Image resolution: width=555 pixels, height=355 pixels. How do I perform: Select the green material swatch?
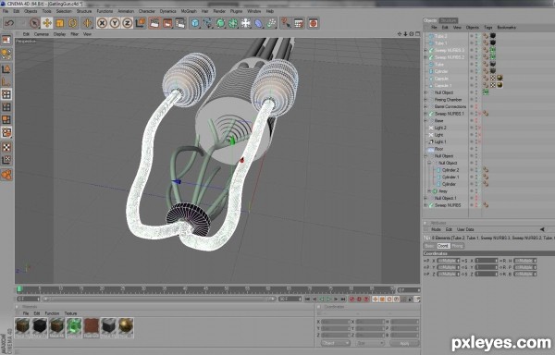click(x=74, y=327)
